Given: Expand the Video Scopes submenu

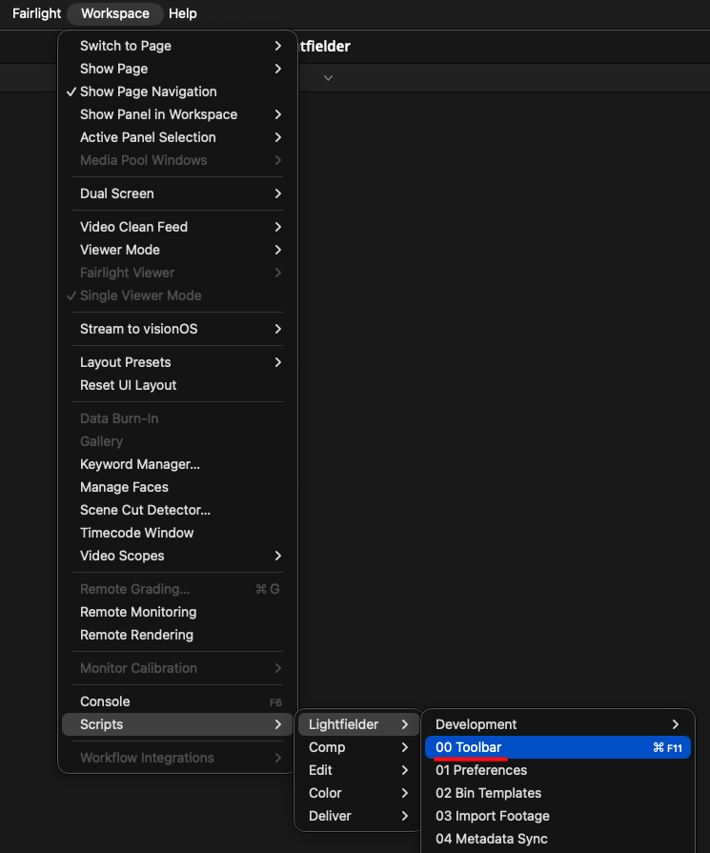Looking at the screenshot, I should (177, 556).
